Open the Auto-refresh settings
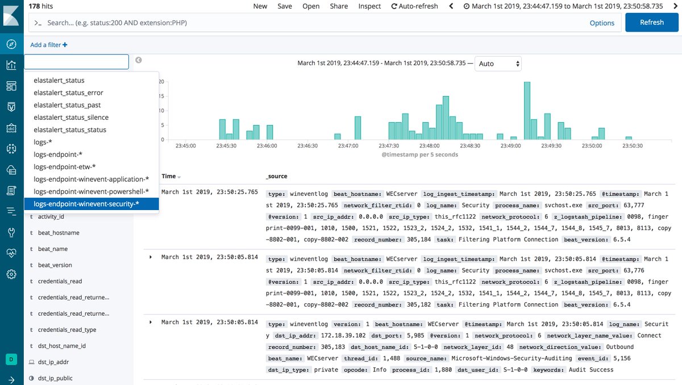 pos(414,6)
